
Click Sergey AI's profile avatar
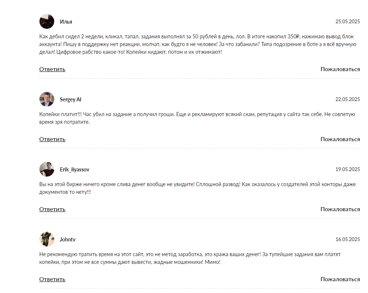point(47,99)
